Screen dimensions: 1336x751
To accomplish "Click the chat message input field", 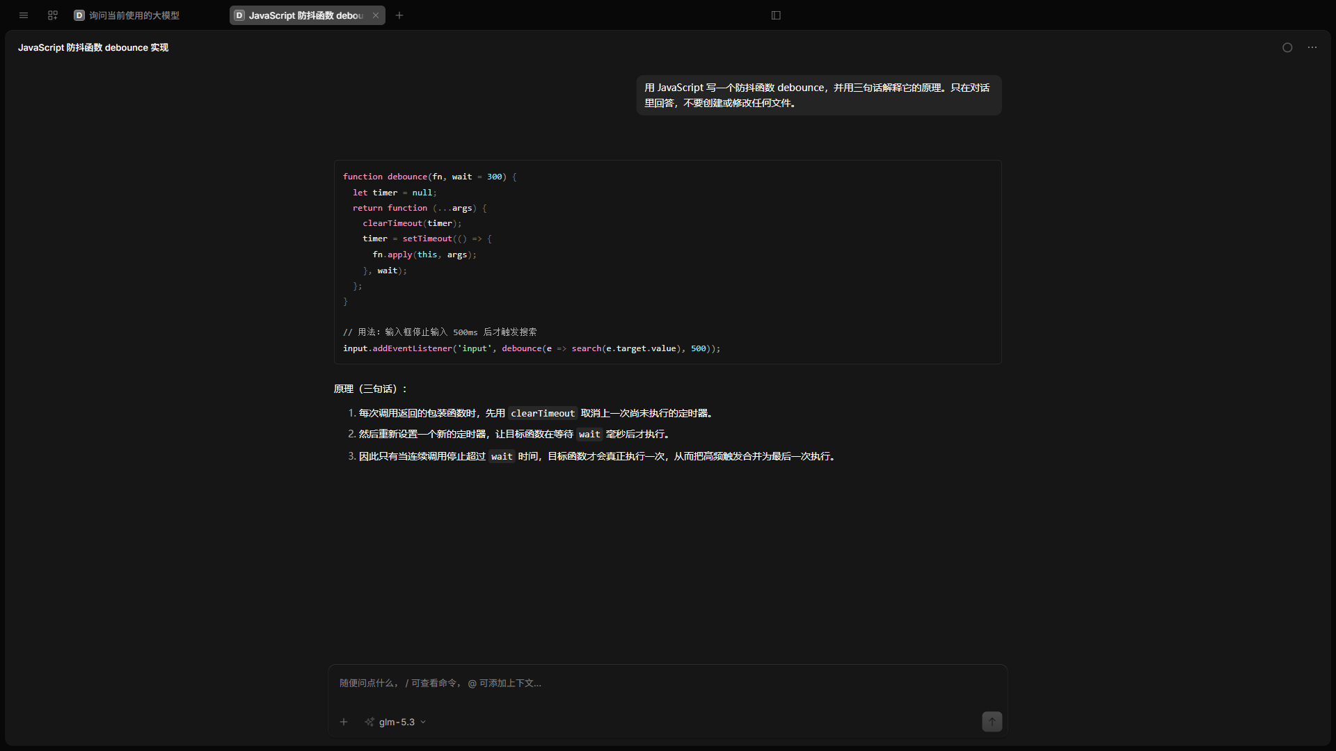I will click(x=668, y=684).
